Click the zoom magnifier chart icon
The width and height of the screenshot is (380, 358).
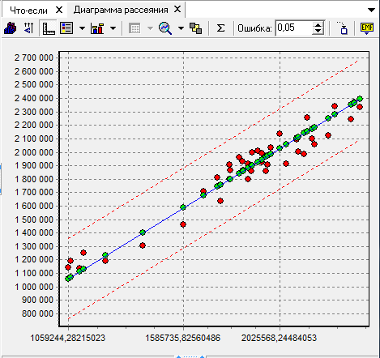165,28
